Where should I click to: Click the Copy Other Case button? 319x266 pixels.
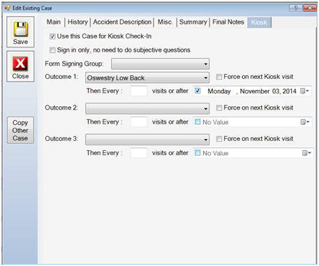[x=20, y=130]
